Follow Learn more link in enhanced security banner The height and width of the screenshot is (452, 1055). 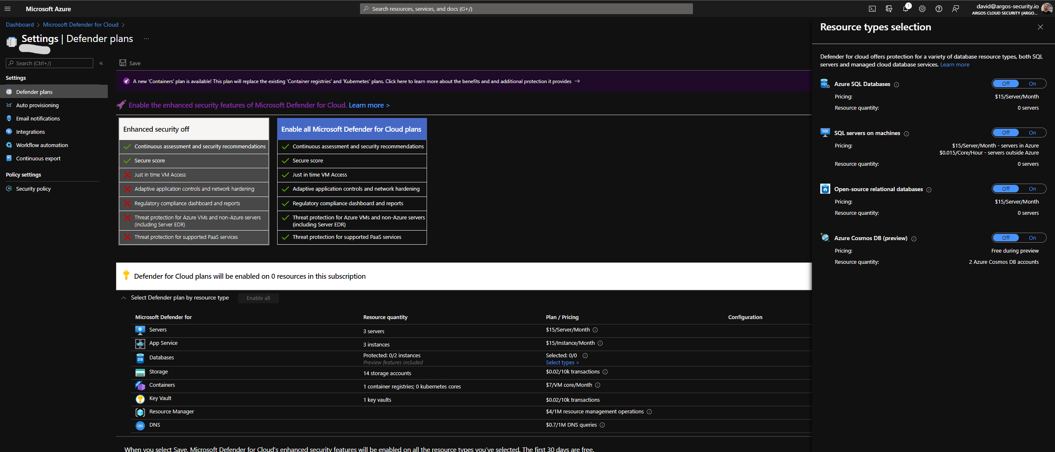[369, 105]
